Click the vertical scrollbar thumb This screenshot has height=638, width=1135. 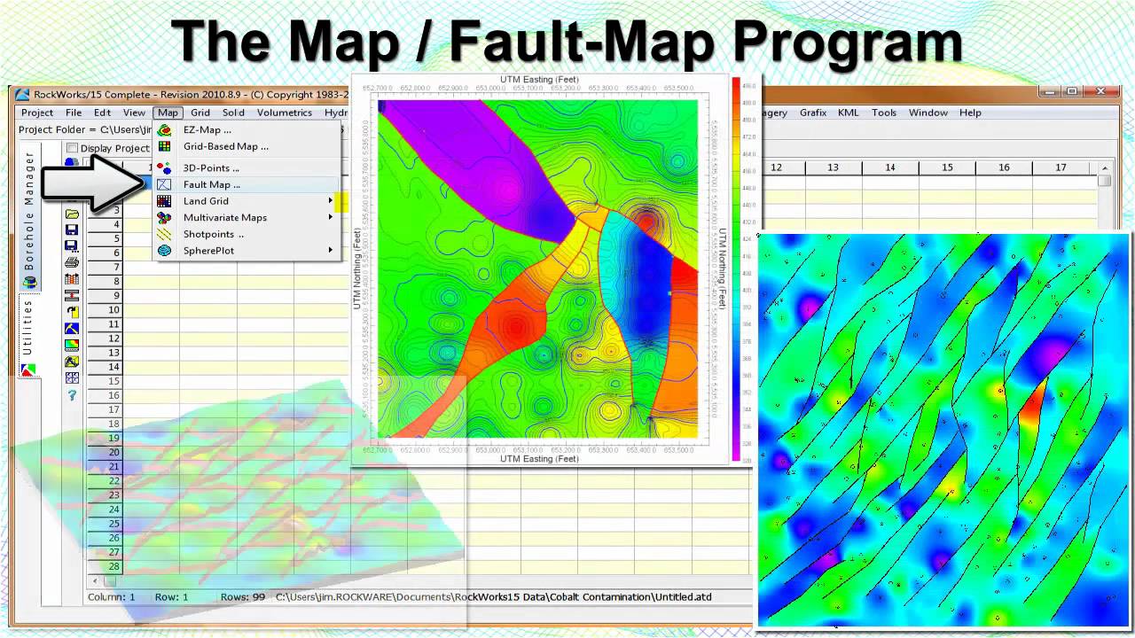point(1104,180)
